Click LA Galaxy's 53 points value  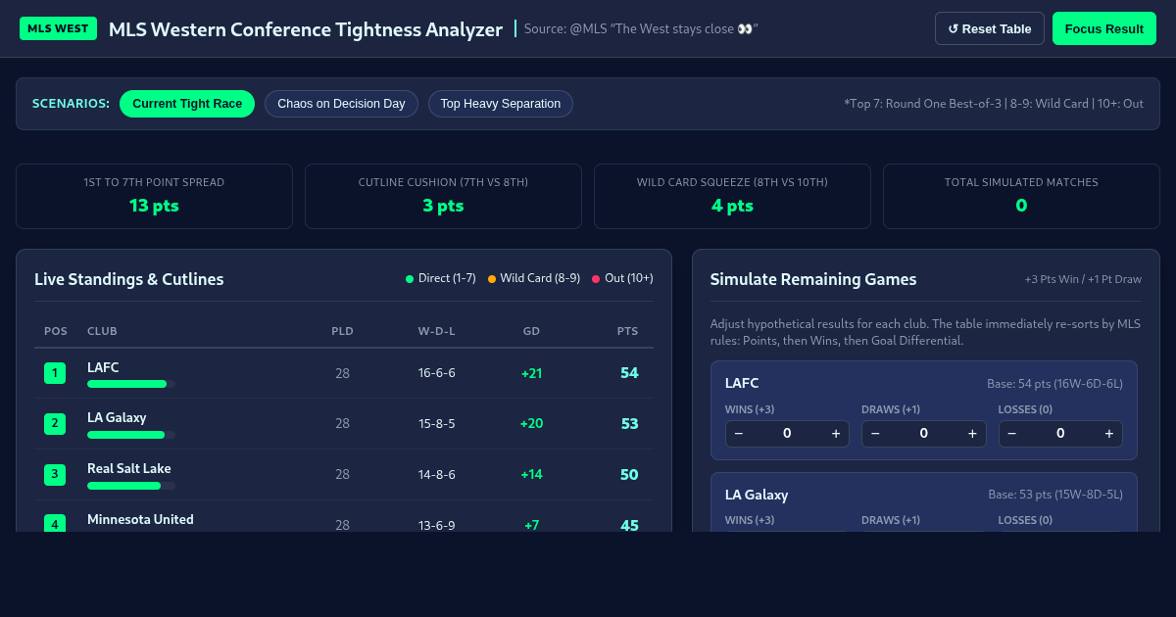(629, 424)
